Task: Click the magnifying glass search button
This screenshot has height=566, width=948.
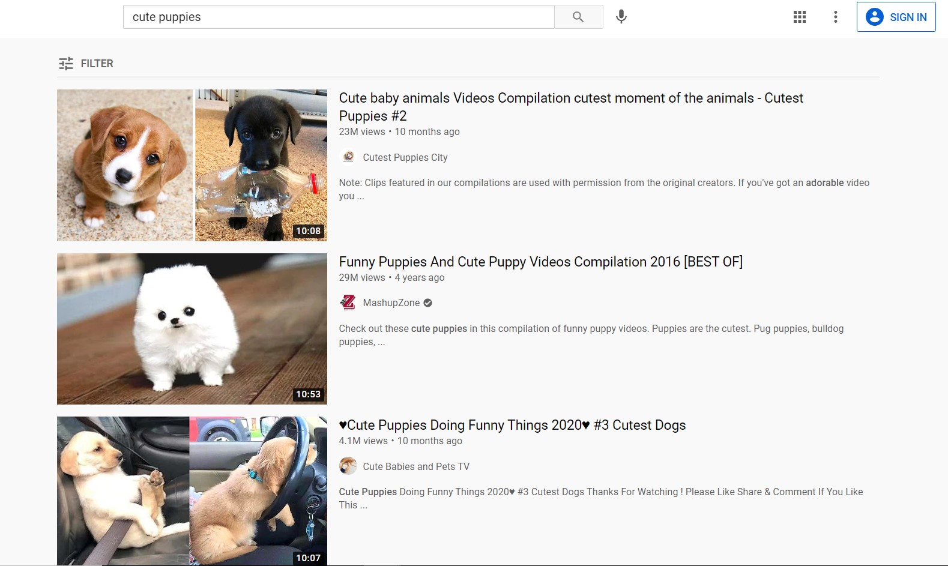Action: [x=578, y=17]
